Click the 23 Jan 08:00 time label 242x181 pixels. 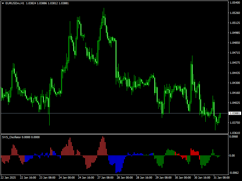(x=47, y=178)
